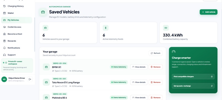
Task: Click the Tata Nexon EV Long Range name
Action: pyautogui.click(x=66, y=82)
